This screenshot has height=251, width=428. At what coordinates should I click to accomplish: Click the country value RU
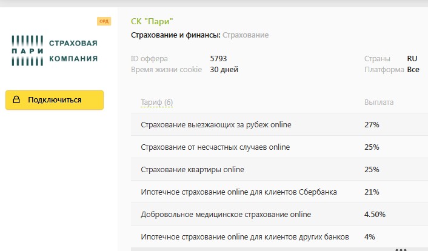click(412, 58)
